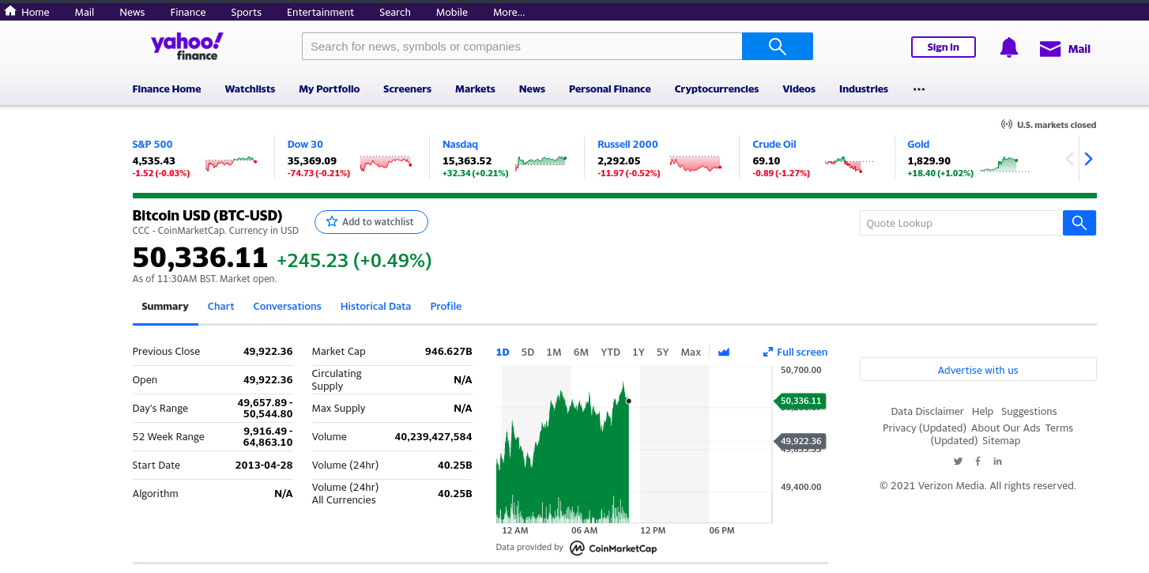Click the Bitcoin price chart area
This screenshot has height=573, width=1149.
[634, 444]
